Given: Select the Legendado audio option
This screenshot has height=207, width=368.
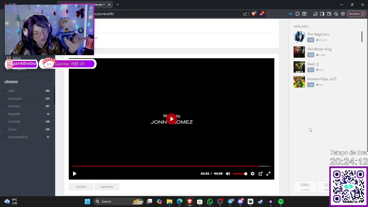Looking at the screenshot, I should click(x=107, y=187).
